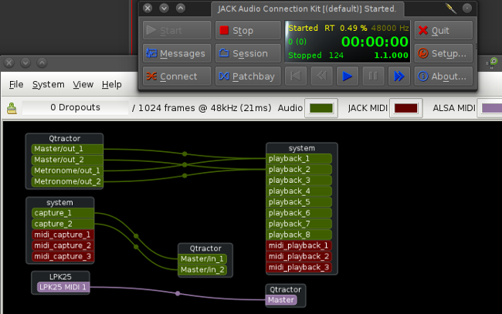
Task: Click the padlock icon beside Dropouts
Action: [x=12, y=108]
